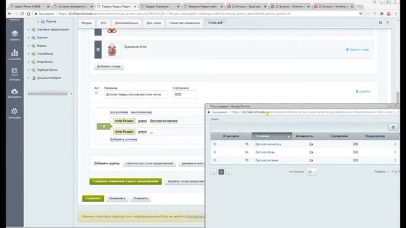Switch to the Доп. поля tab
Screen dimensions: 406x228
pos(154,23)
